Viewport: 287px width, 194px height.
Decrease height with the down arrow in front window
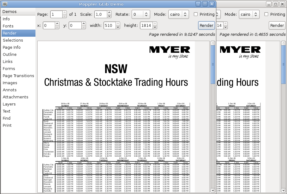[x=155, y=27]
